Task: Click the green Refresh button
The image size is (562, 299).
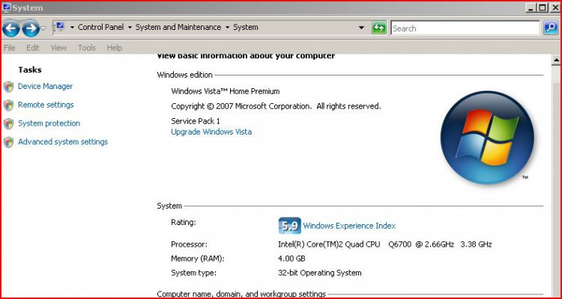Action: pos(379,28)
